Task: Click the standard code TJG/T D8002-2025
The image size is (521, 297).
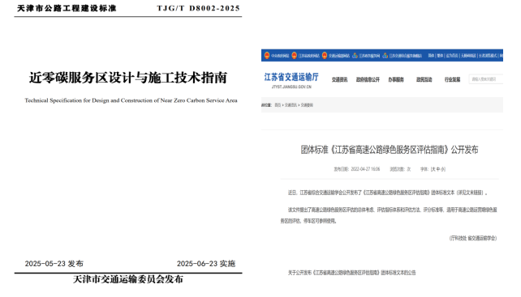Action: pos(198,8)
